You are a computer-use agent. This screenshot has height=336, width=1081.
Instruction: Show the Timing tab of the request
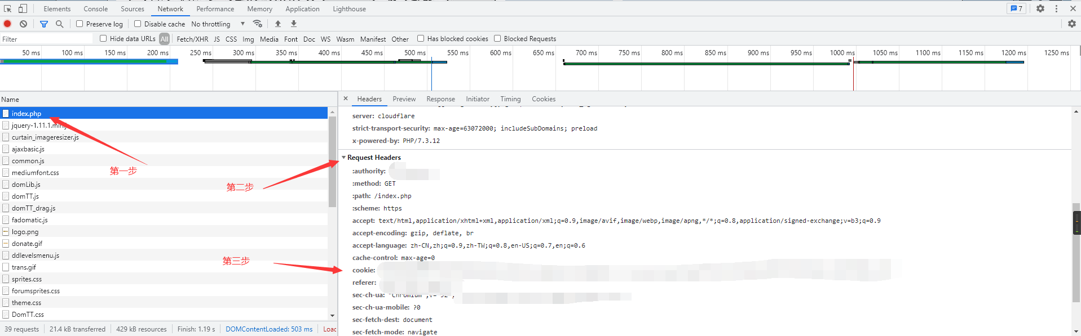point(510,99)
